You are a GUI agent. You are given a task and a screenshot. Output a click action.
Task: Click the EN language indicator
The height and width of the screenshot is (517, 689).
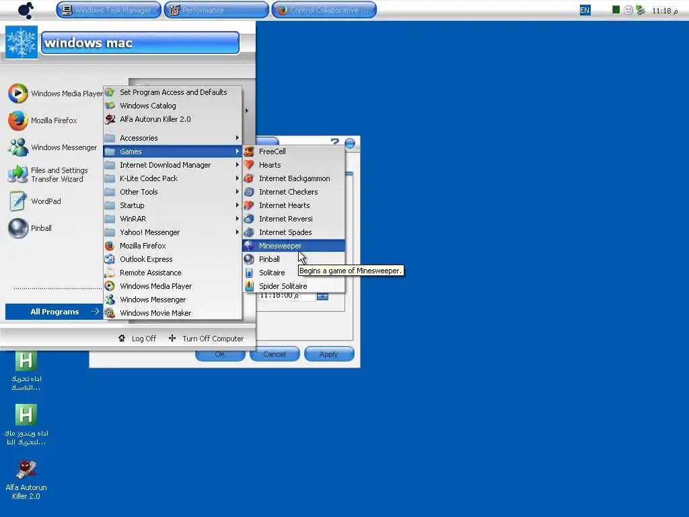tap(585, 10)
